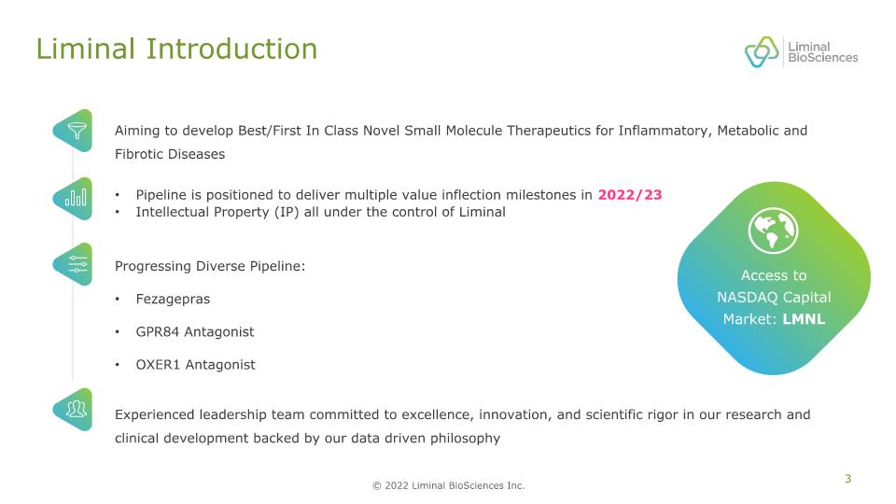
Task: Click the Progressing Diverse Pipeline heading
Action: (x=210, y=266)
